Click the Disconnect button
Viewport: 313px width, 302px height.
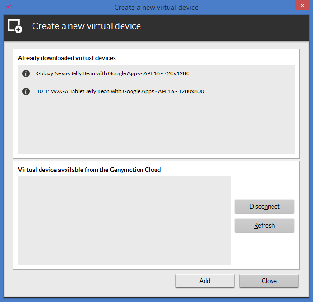[x=264, y=206]
